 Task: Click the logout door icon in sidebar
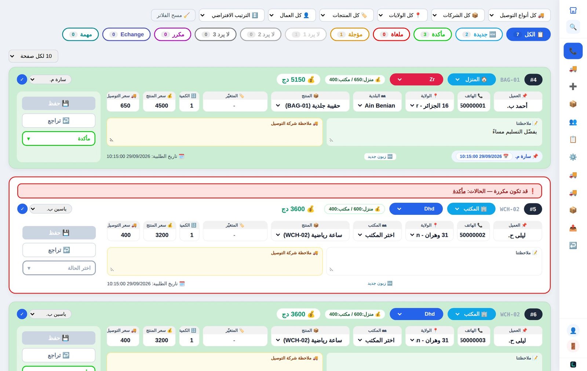[x=573, y=346]
